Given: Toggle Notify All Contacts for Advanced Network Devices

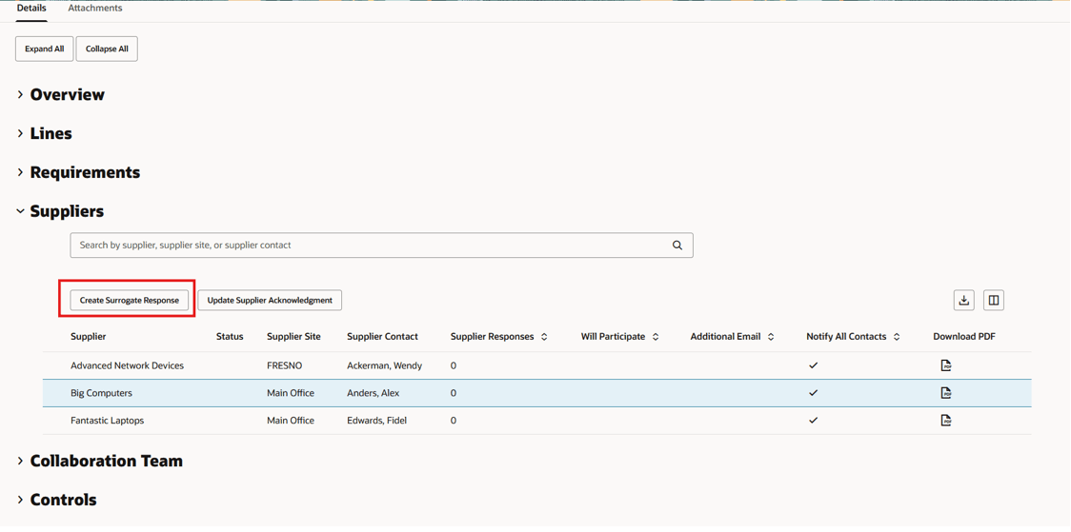Looking at the screenshot, I should point(813,365).
